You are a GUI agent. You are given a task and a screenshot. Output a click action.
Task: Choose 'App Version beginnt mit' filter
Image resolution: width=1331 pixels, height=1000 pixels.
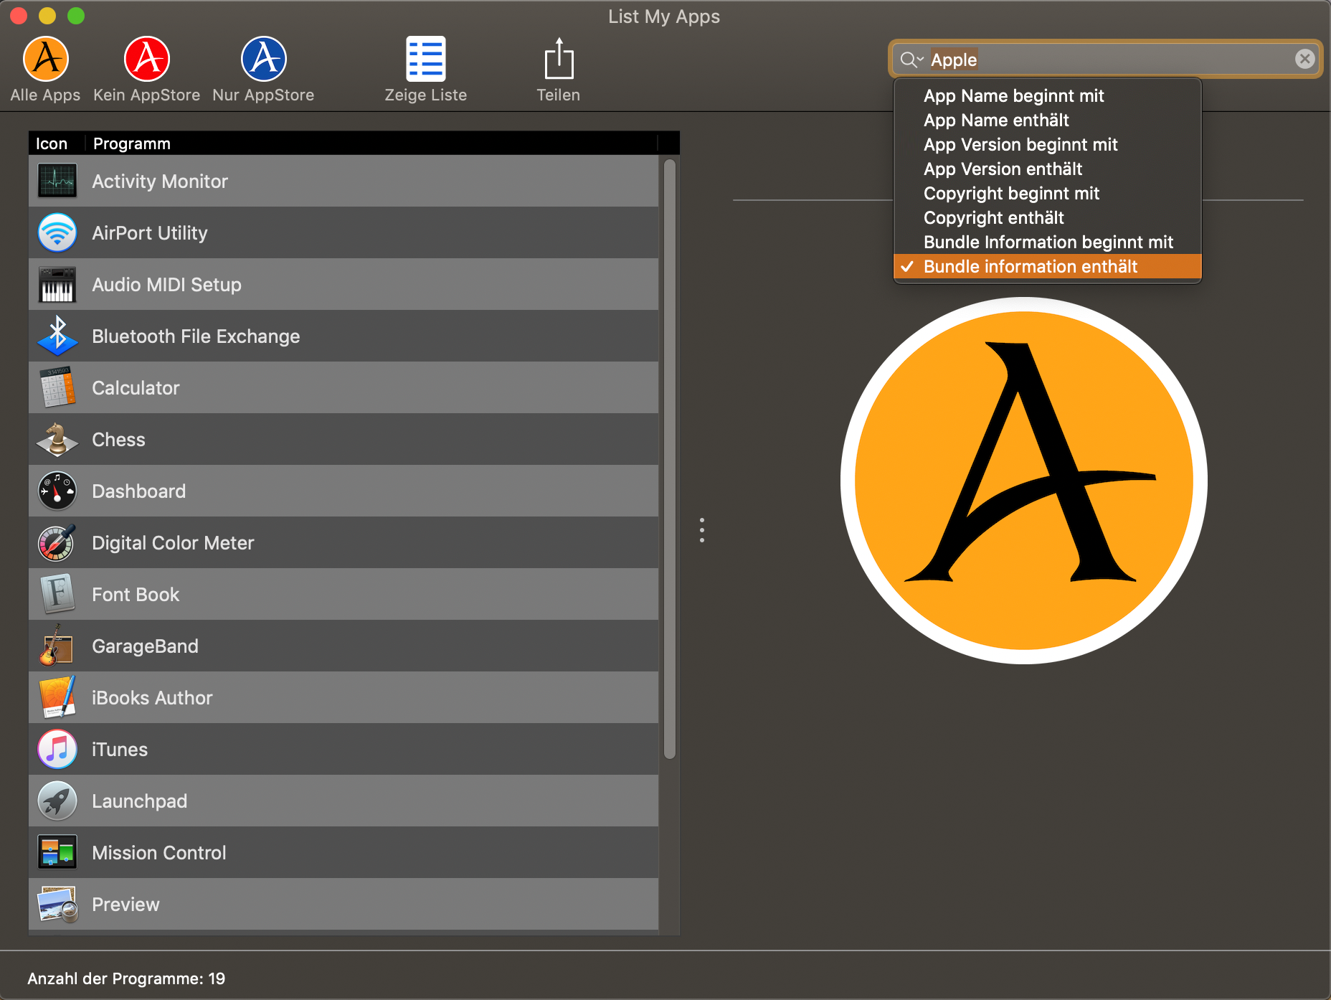[1047, 145]
